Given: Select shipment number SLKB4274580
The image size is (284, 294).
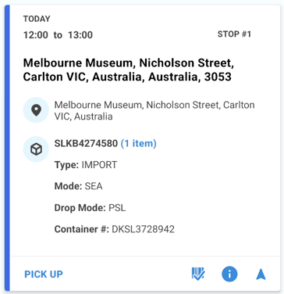Looking at the screenshot, I should 86,143.
